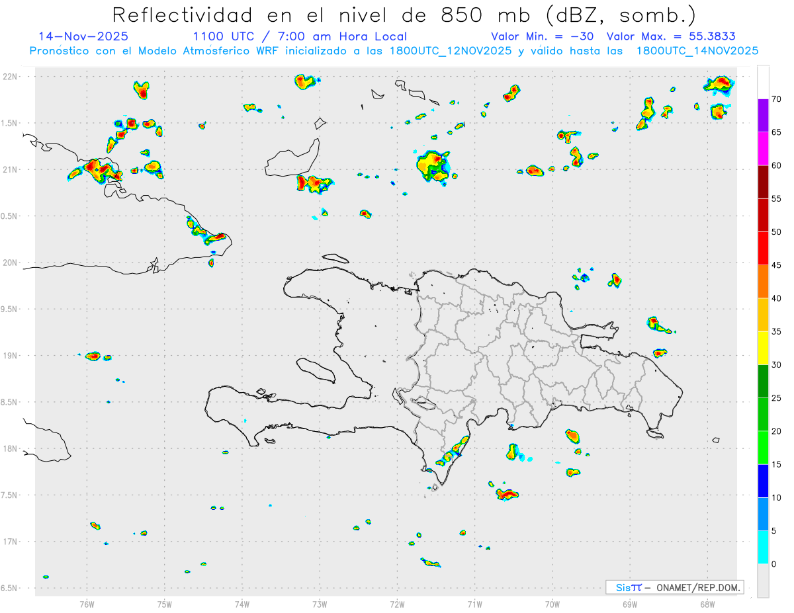Click the '76W' longitude label

pos(87,604)
